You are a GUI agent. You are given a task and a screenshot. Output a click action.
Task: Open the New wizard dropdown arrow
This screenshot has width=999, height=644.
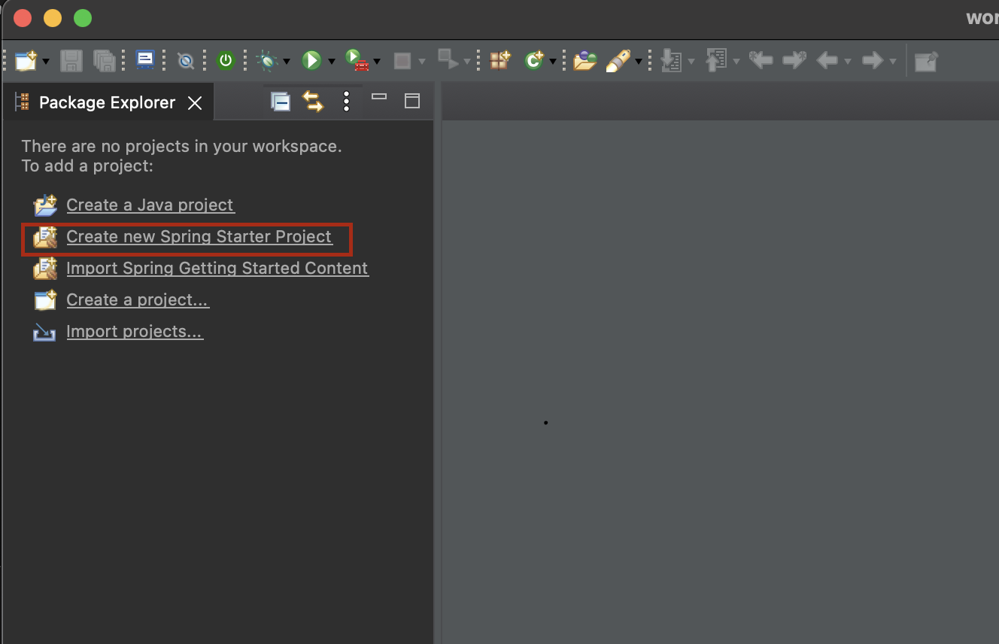click(46, 62)
